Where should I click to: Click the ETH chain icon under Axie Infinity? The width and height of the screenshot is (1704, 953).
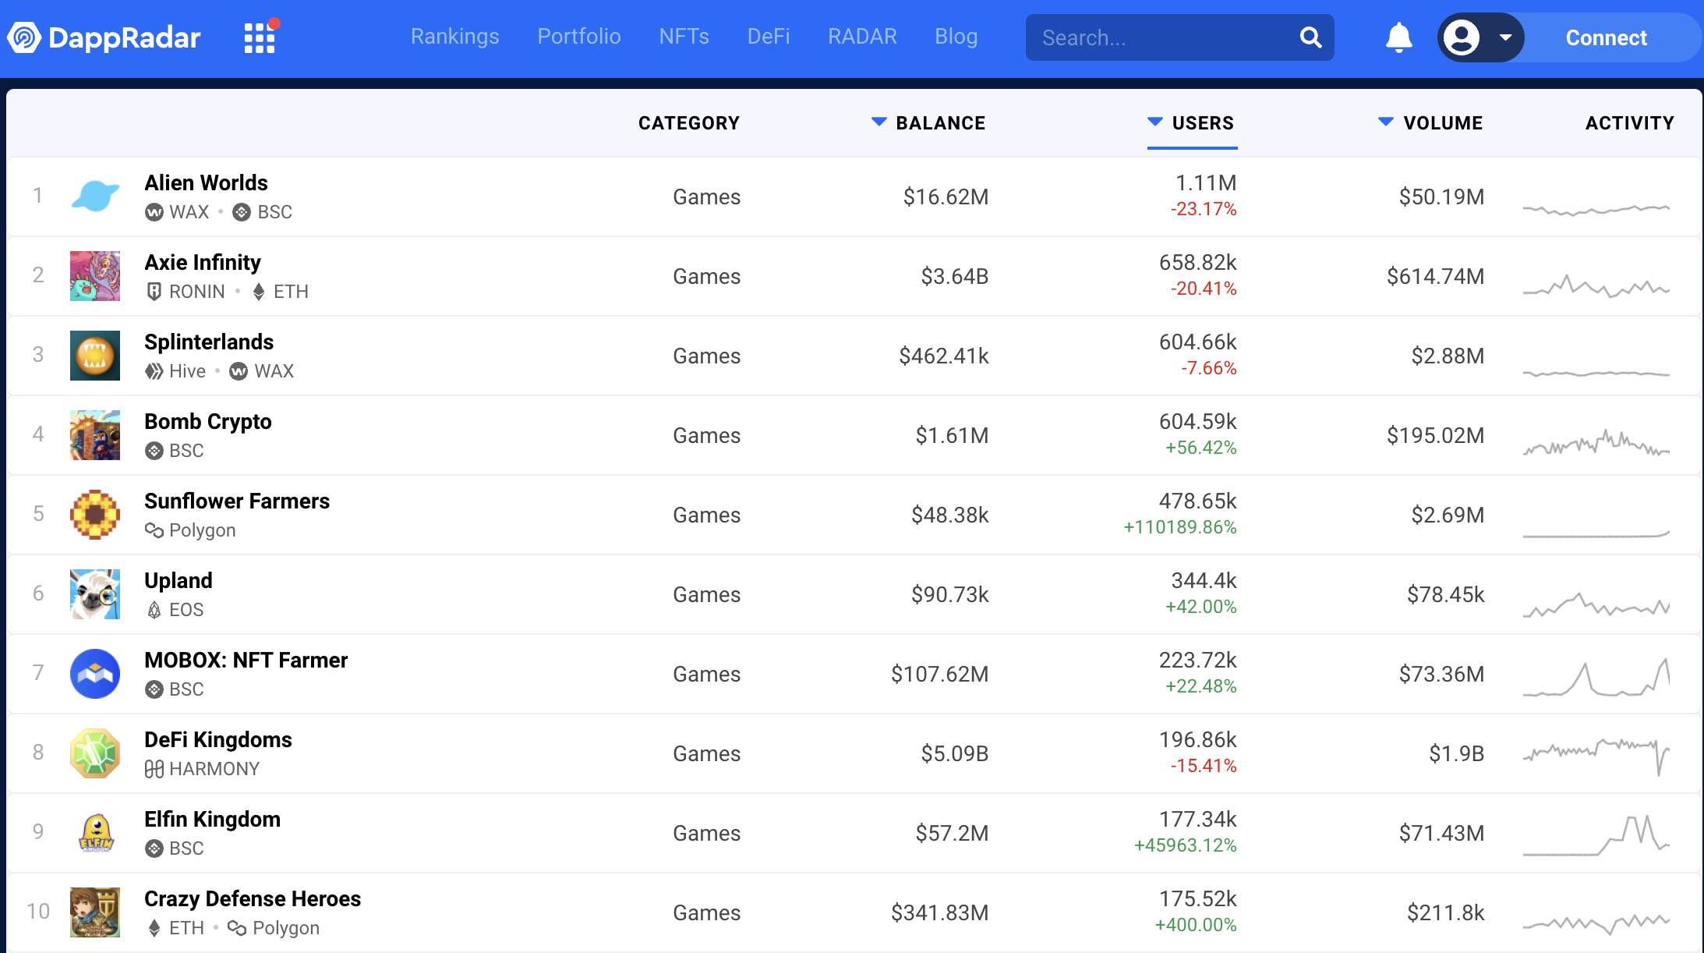click(x=259, y=292)
